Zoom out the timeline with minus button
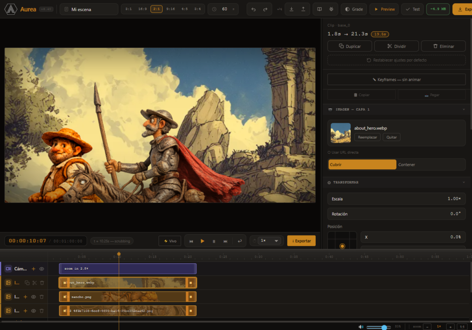Image resolution: width=472 pixels, height=330 pixels. tap(427, 327)
